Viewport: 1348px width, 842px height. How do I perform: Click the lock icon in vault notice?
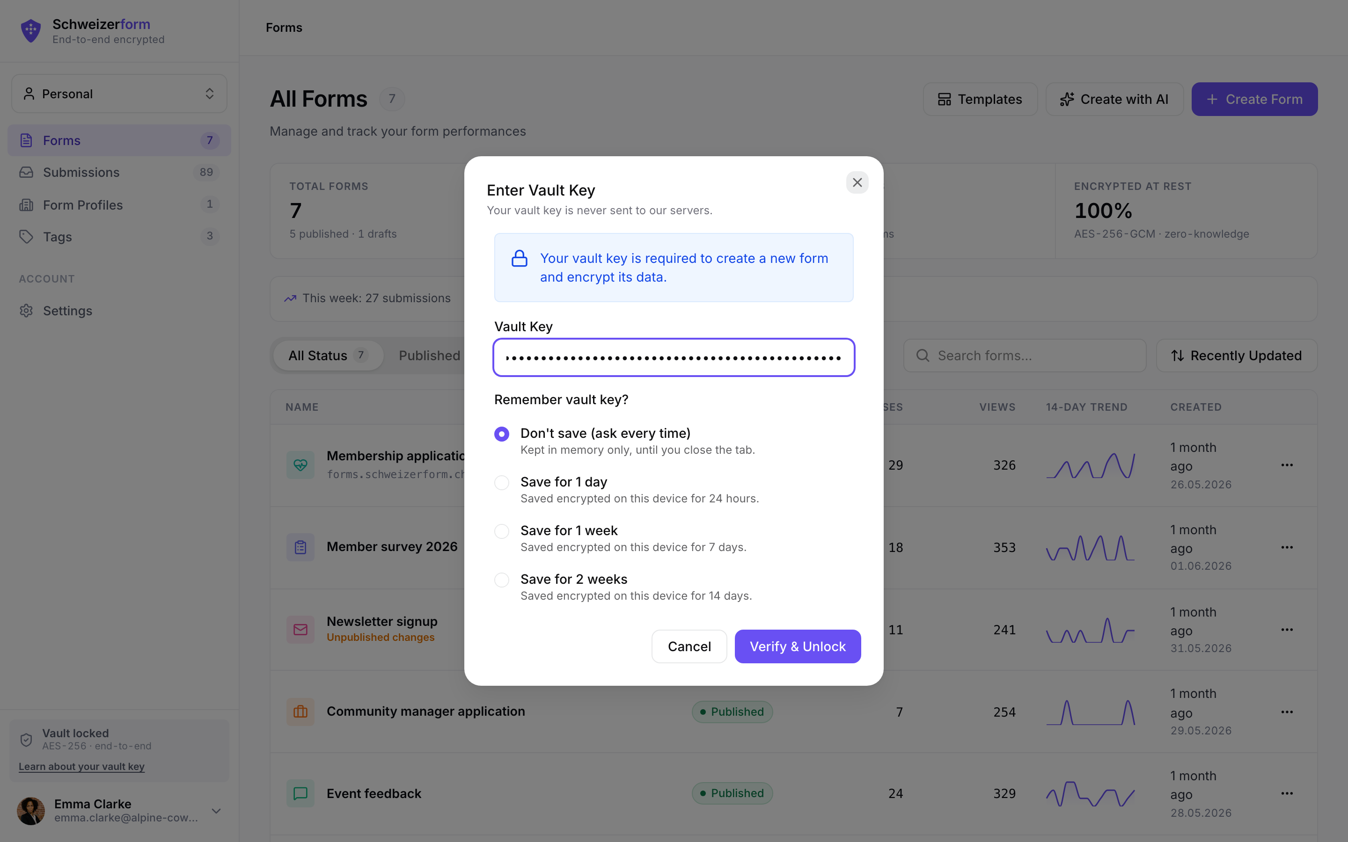point(519,258)
